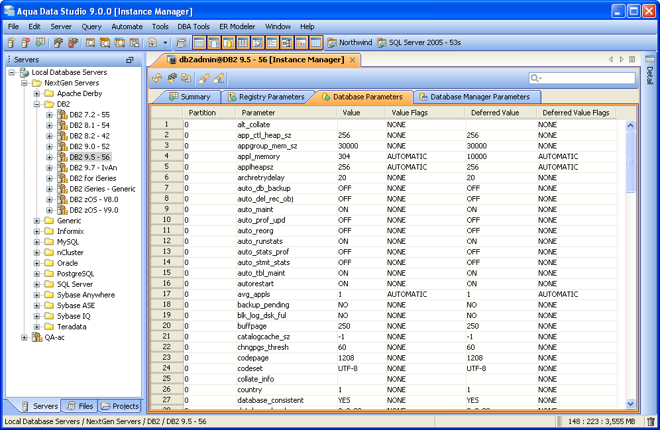Click the trash icon in status bar
Screen dimensions: 660x430
pyautogui.click(x=651, y=421)
